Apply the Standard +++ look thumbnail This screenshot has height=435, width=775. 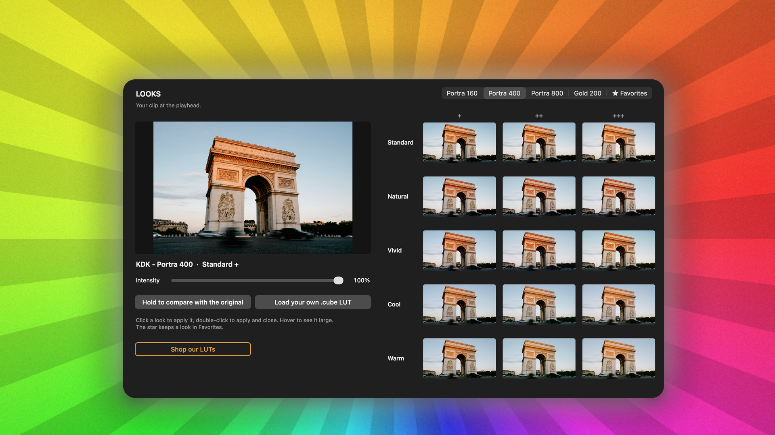(x=618, y=142)
